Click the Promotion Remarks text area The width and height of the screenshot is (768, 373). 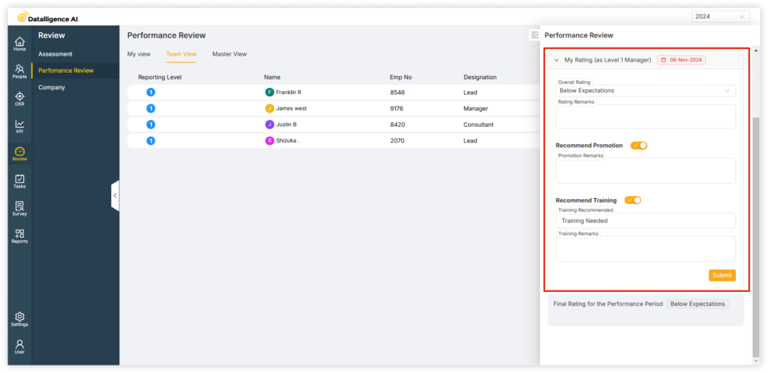click(646, 170)
